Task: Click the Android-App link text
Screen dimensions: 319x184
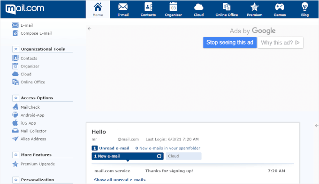Action: click(x=32, y=115)
